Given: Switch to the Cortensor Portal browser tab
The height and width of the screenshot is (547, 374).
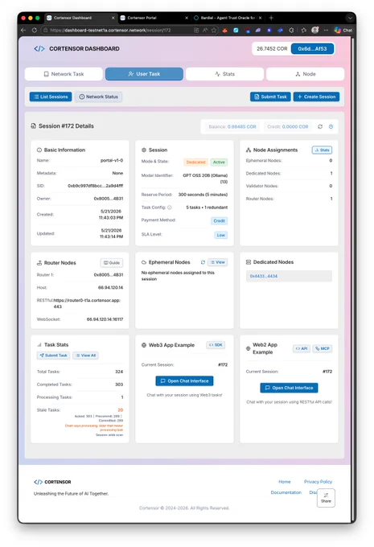Looking at the screenshot, I should point(153,18).
